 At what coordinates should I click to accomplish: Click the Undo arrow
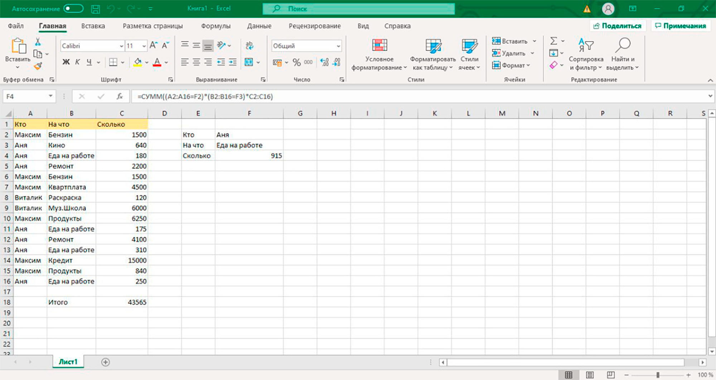(x=111, y=9)
